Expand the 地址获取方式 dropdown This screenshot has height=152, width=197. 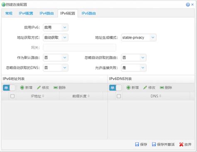[x=64, y=37]
